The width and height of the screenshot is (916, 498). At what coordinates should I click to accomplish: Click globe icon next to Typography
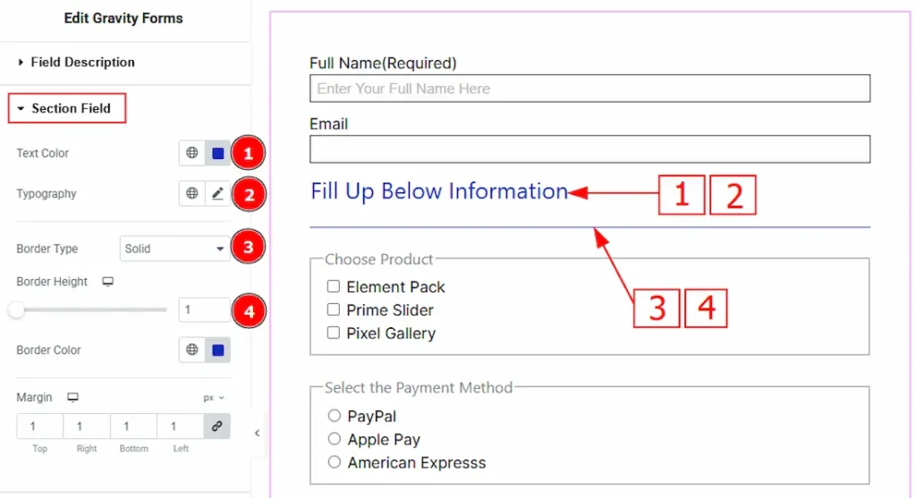point(191,193)
